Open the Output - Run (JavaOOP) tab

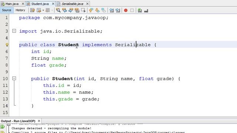[18, 121]
